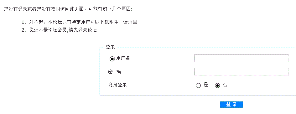
Task: Select the 用户名 radio button
Action: click(112, 59)
